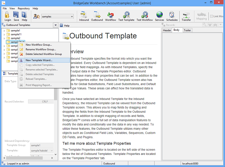Screen dimensions: 225x167
Task: Choose Print Mapping Report... menu entry
Action: (44, 85)
